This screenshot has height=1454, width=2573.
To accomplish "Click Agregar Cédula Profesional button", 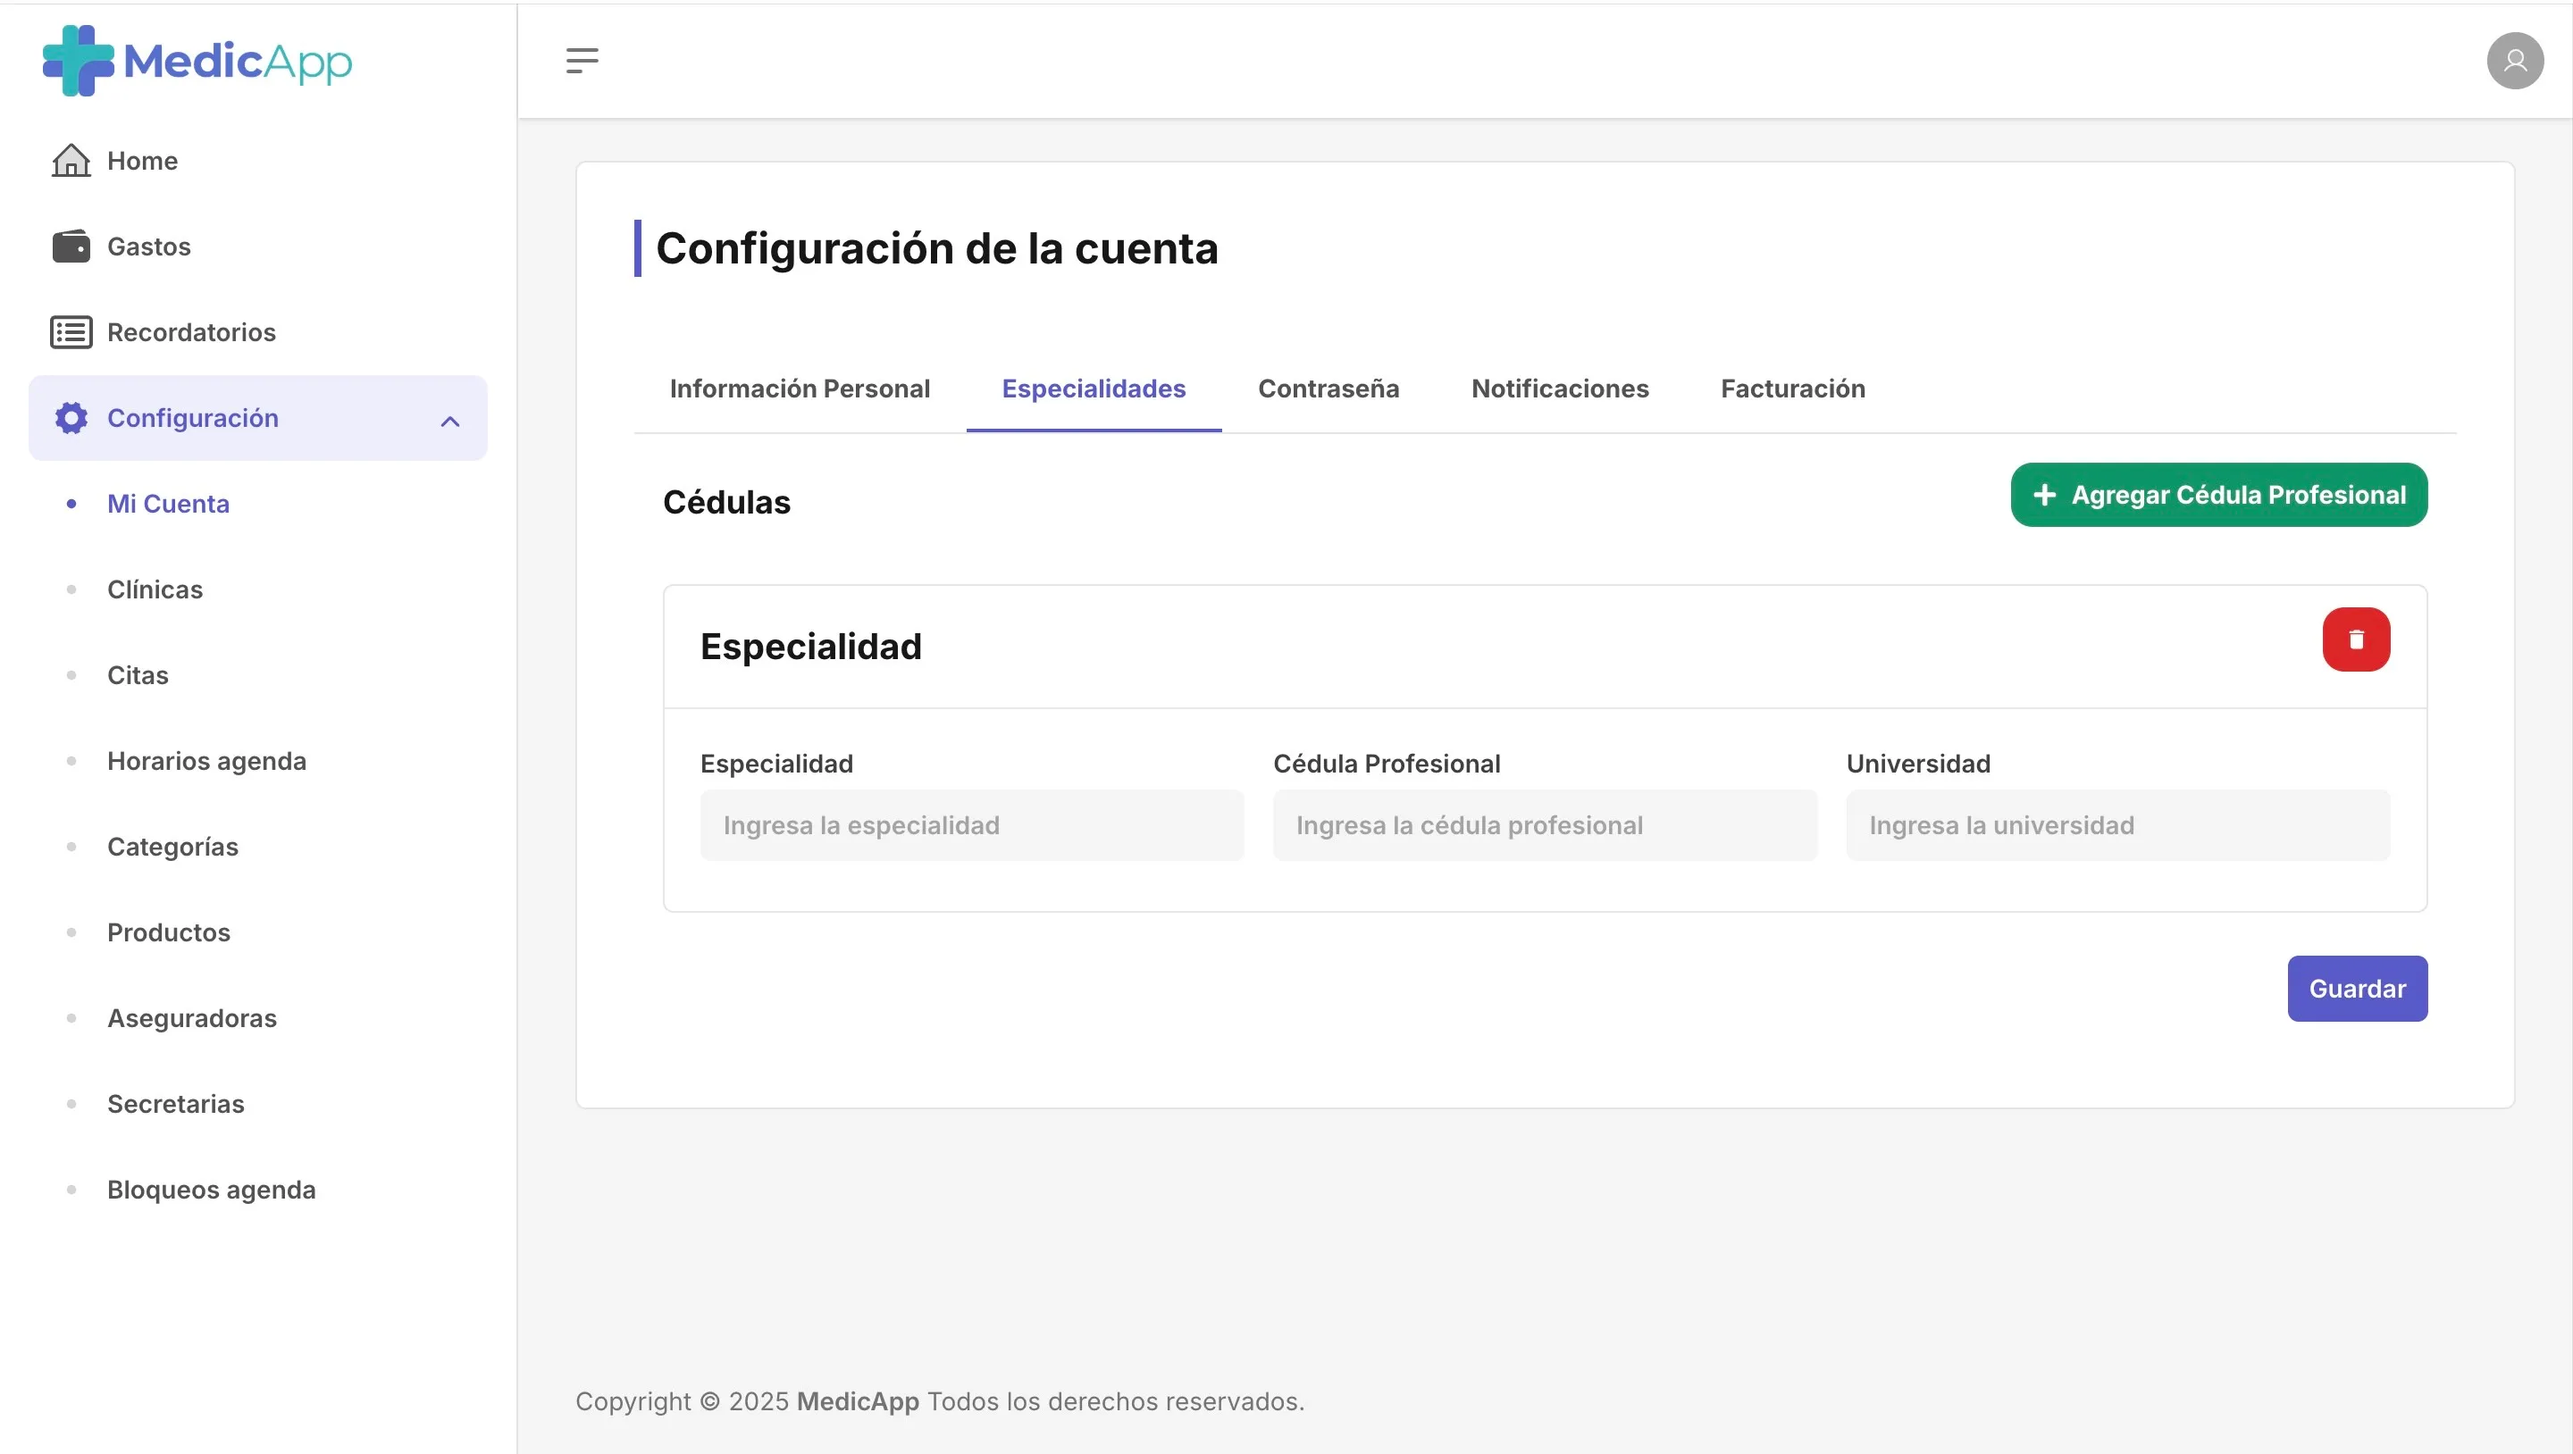I will pyautogui.click(x=2218, y=494).
